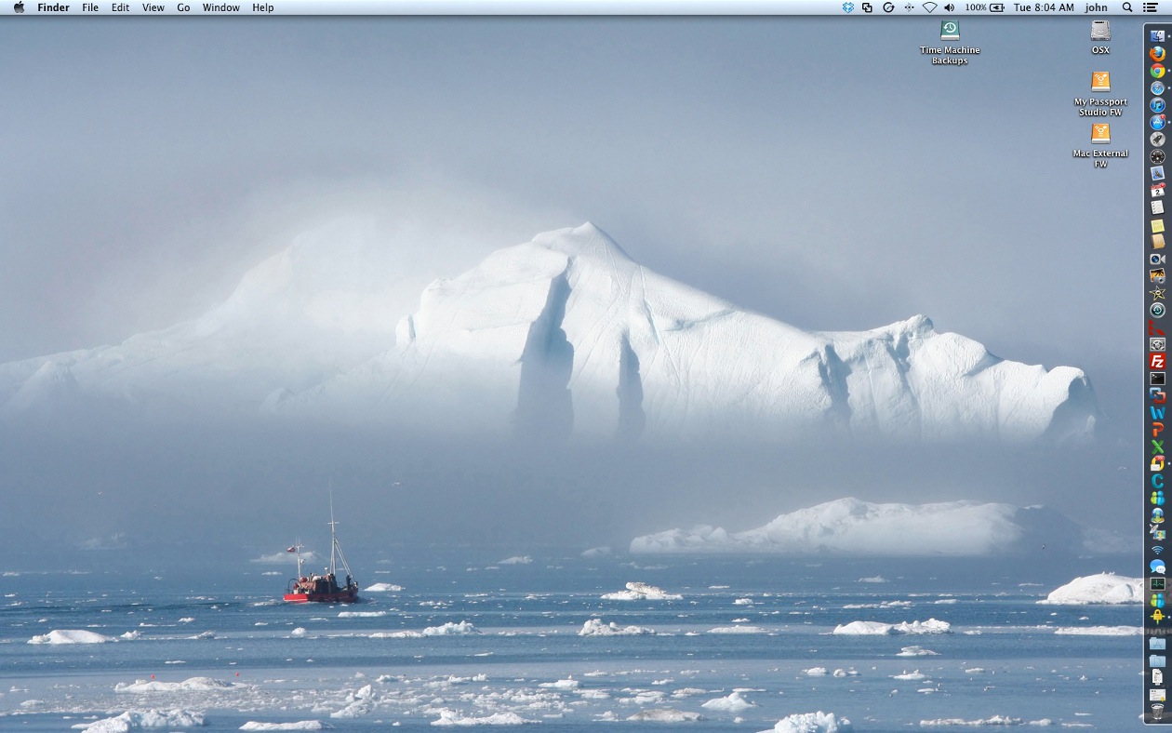Open the john user menu
This screenshot has height=733, width=1172.
coord(1097,7)
